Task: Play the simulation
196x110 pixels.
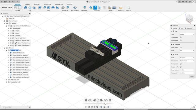Action: pyautogui.click(x=98, y=100)
